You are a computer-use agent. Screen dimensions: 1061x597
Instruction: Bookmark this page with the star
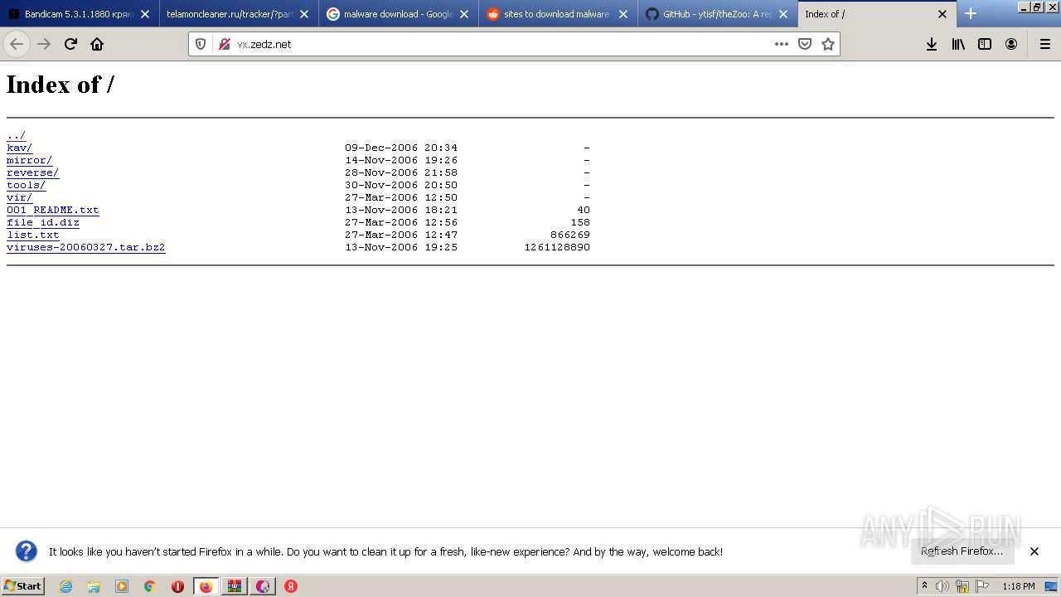coord(827,44)
